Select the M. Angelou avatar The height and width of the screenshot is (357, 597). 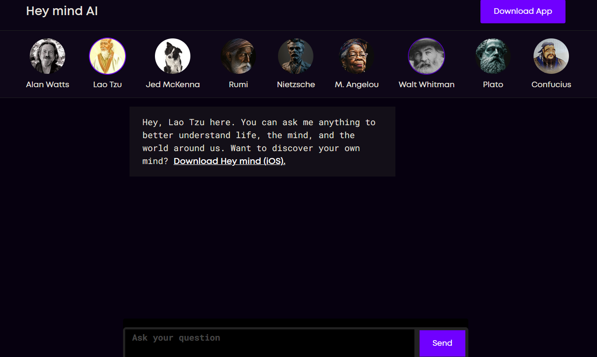(357, 56)
